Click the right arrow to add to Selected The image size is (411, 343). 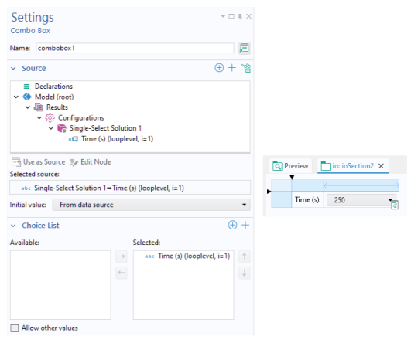[x=122, y=256]
